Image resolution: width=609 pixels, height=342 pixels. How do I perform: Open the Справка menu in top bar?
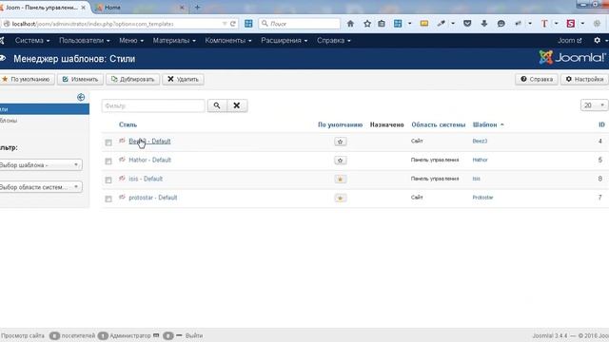(x=334, y=40)
